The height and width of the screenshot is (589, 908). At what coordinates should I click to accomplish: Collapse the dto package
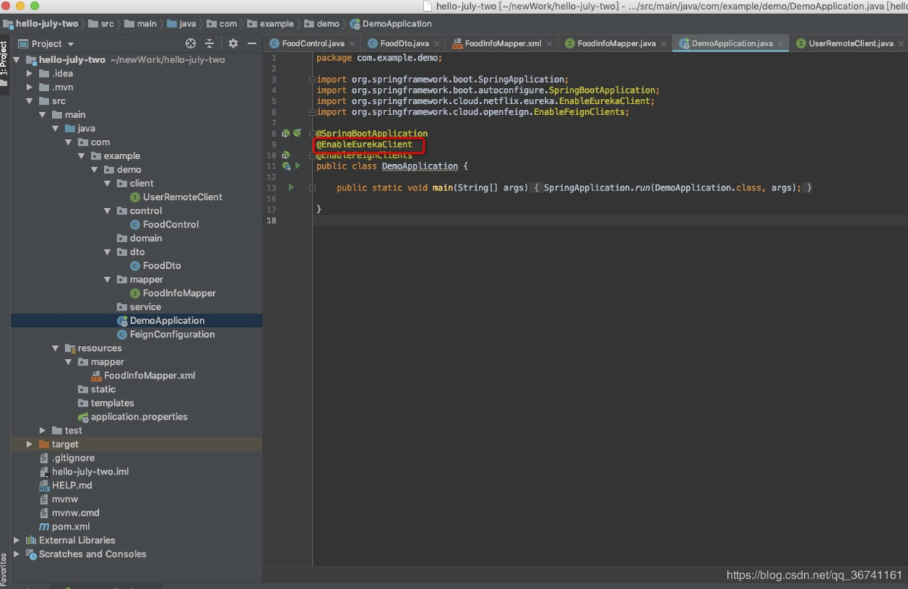pyautogui.click(x=108, y=252)
